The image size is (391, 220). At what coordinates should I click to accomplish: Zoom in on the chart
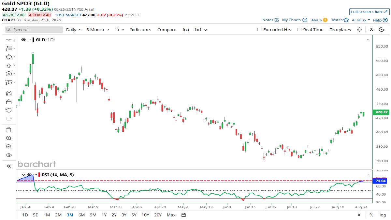pos(9,138)
